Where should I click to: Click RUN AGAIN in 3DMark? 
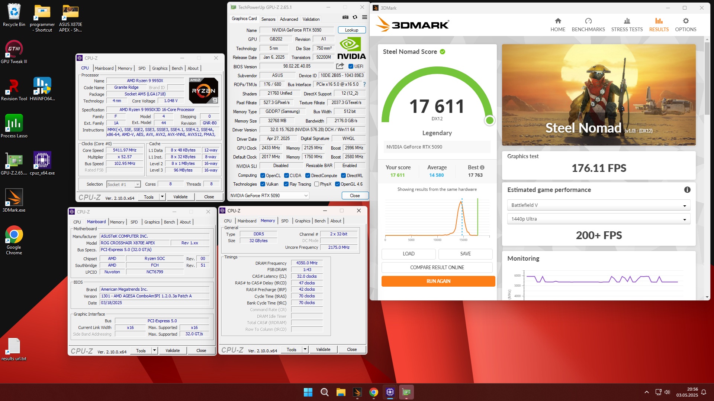(438, 281)
